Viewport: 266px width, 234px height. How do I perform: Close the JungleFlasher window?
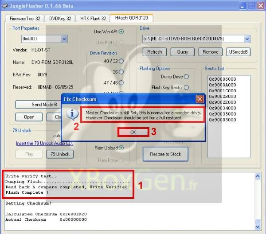point(261,6)
